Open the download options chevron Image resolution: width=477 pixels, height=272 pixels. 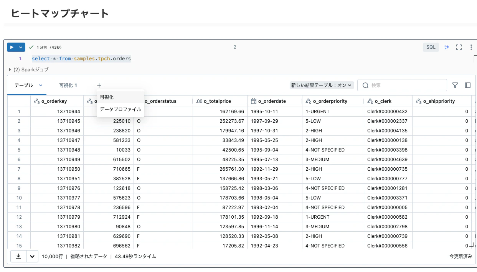(x=32, y=256)
